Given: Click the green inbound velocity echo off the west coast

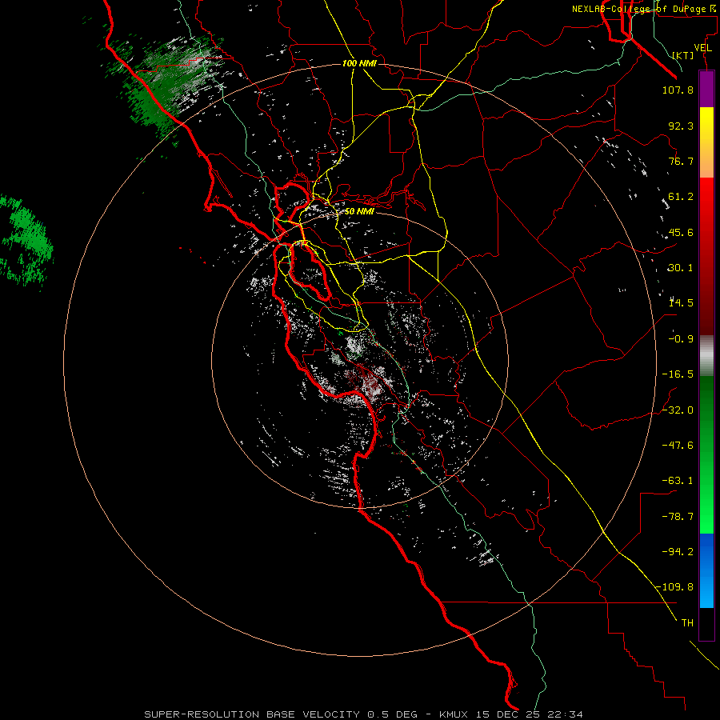Looking at the screenshot, I should tap(26, 243).
